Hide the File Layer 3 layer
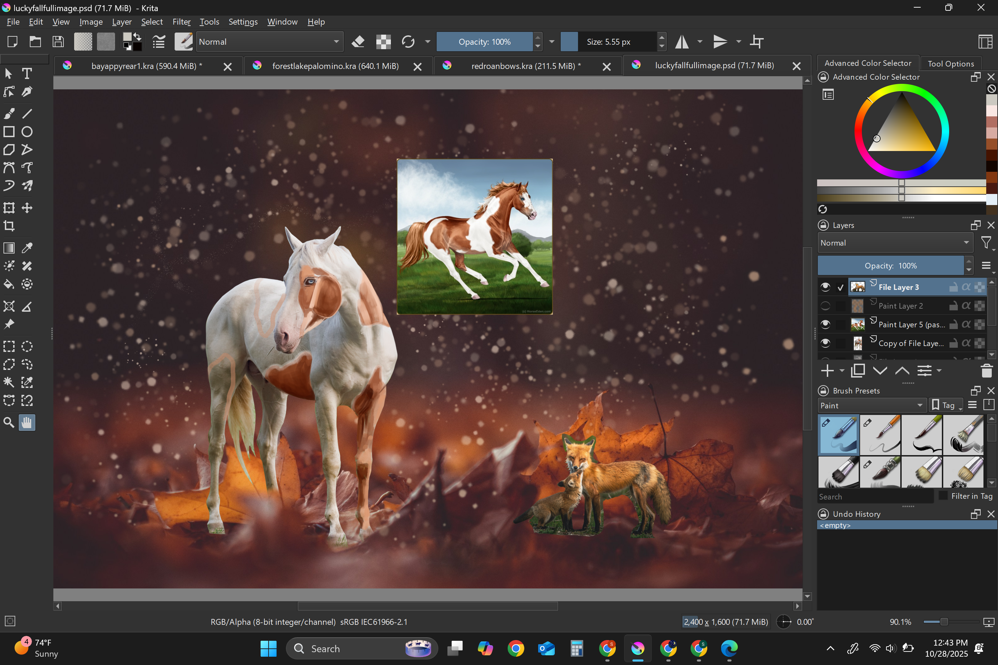 (x=825, y=287)
